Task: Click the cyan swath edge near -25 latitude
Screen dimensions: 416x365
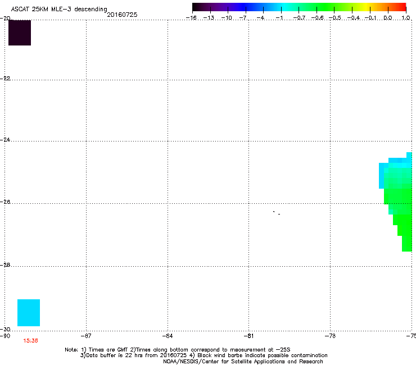Action: pyautogui.click(x=382, y=175)
